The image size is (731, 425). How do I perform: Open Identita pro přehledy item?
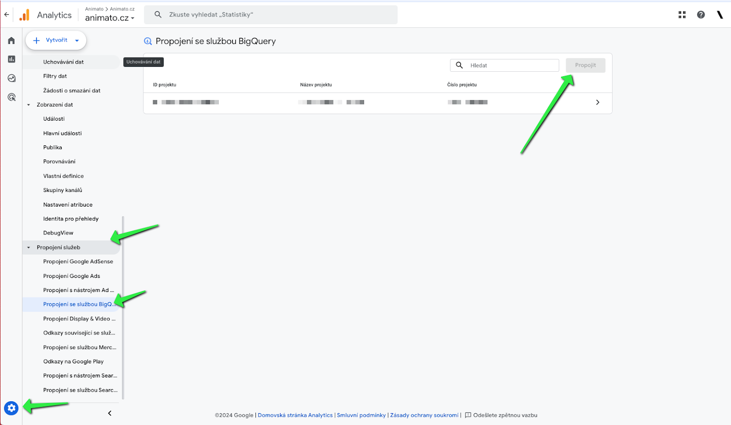(x=71, y=219)
